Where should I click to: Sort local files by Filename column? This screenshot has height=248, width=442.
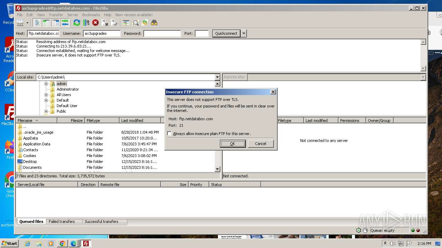[x=36, y=121]
